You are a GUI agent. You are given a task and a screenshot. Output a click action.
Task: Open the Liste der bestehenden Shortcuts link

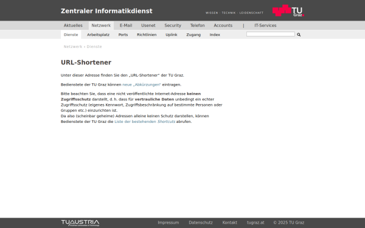(145, 122)
